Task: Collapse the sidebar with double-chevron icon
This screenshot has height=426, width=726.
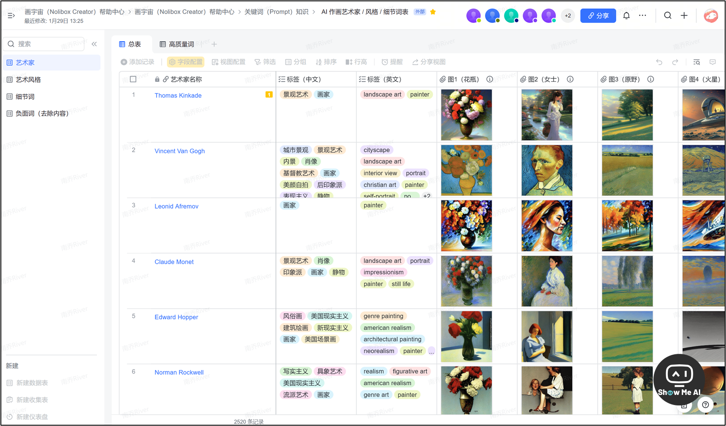Action: click(94, 44)
